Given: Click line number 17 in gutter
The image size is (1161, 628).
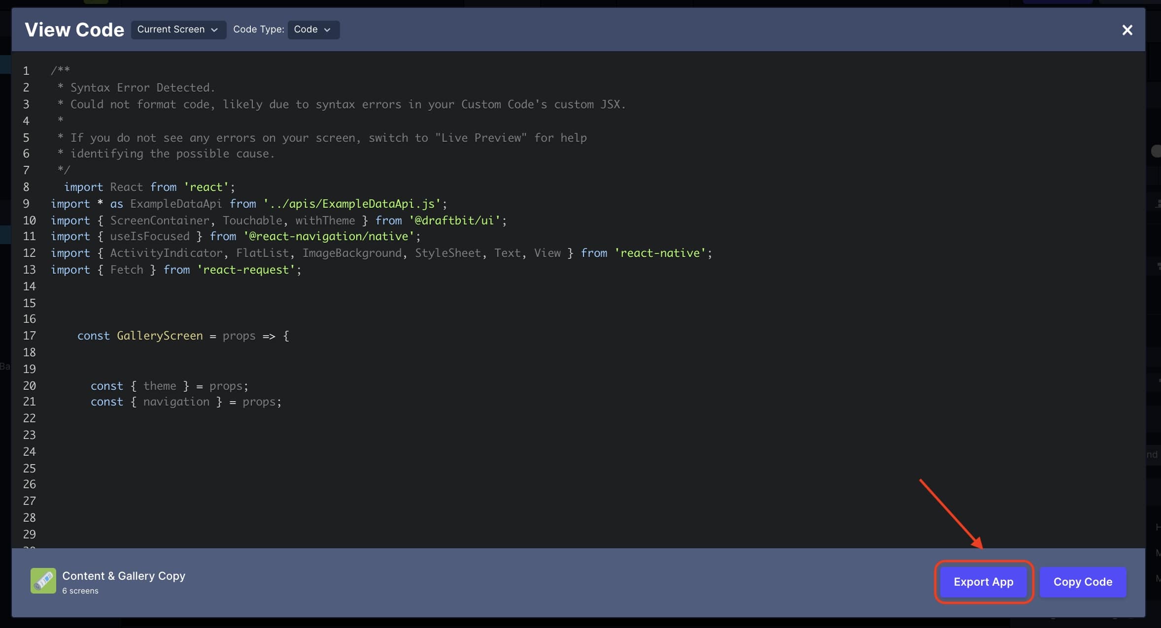Looking at the screenshot, I should [x=29, y=336].
